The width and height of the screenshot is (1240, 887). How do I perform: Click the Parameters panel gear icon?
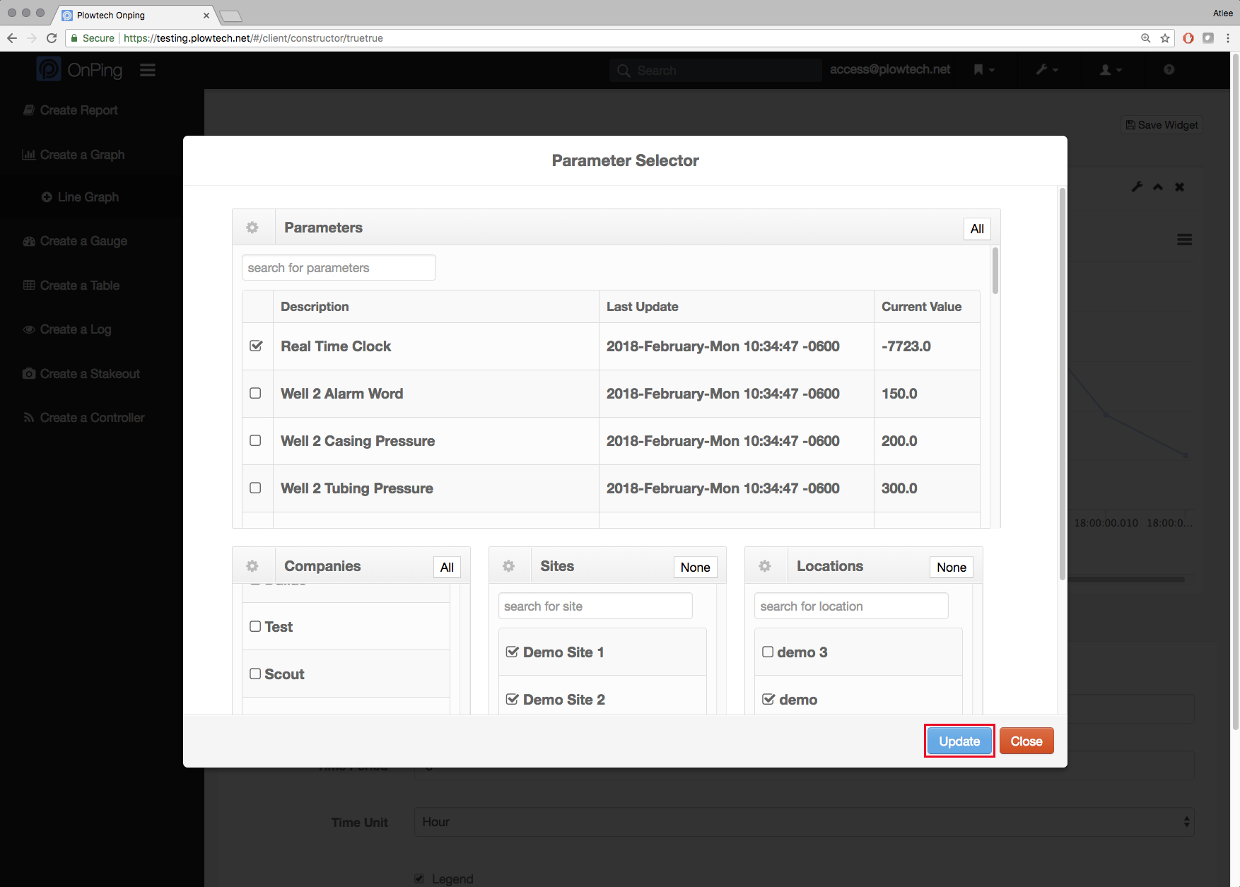click(252, 228)
